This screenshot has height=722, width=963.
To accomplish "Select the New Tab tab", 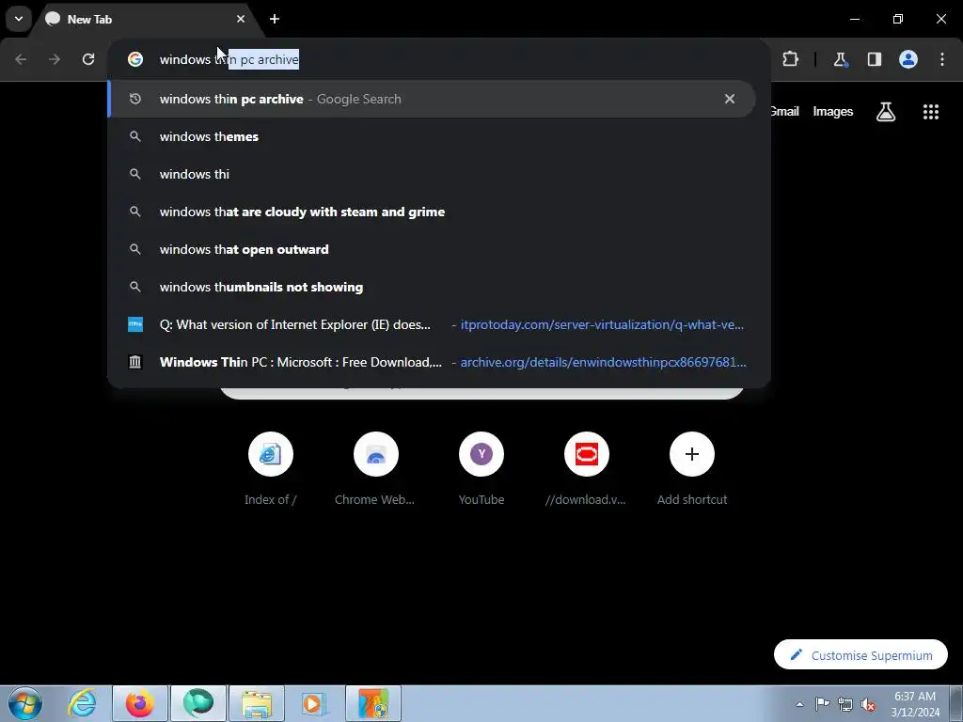I will tap(145, 19).
